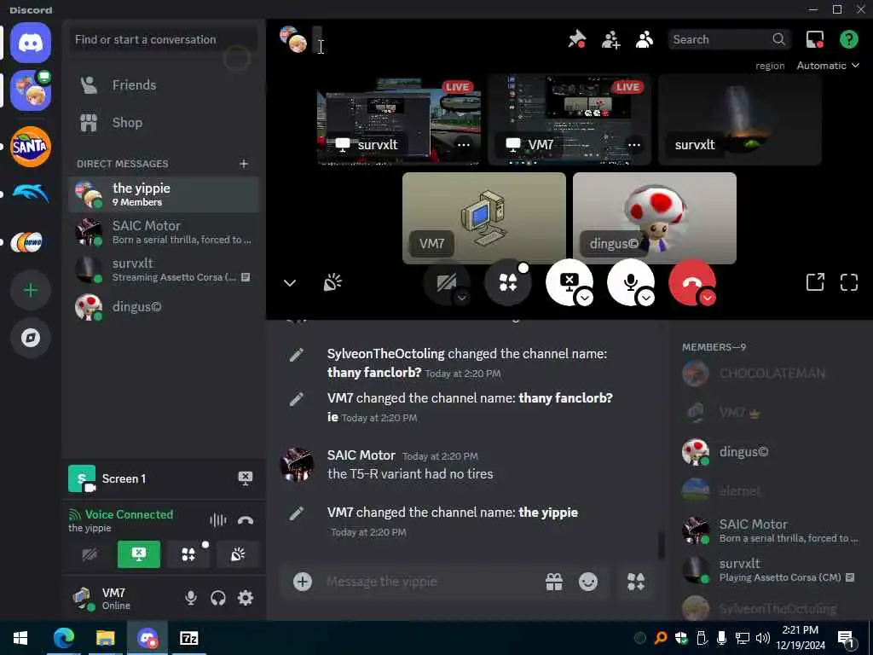The width and height of the screenshot is (873, 655).
Task: Toggle the member list icon
Action: coord(645,39)
